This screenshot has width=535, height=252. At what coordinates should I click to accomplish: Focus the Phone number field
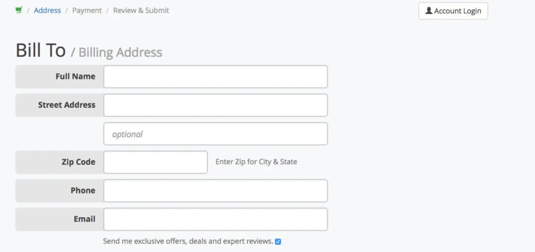tap(215, 191)
